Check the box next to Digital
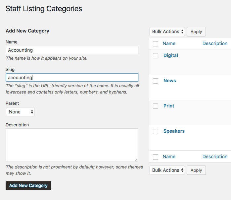The image size is (231, 200). coord(156,56)
